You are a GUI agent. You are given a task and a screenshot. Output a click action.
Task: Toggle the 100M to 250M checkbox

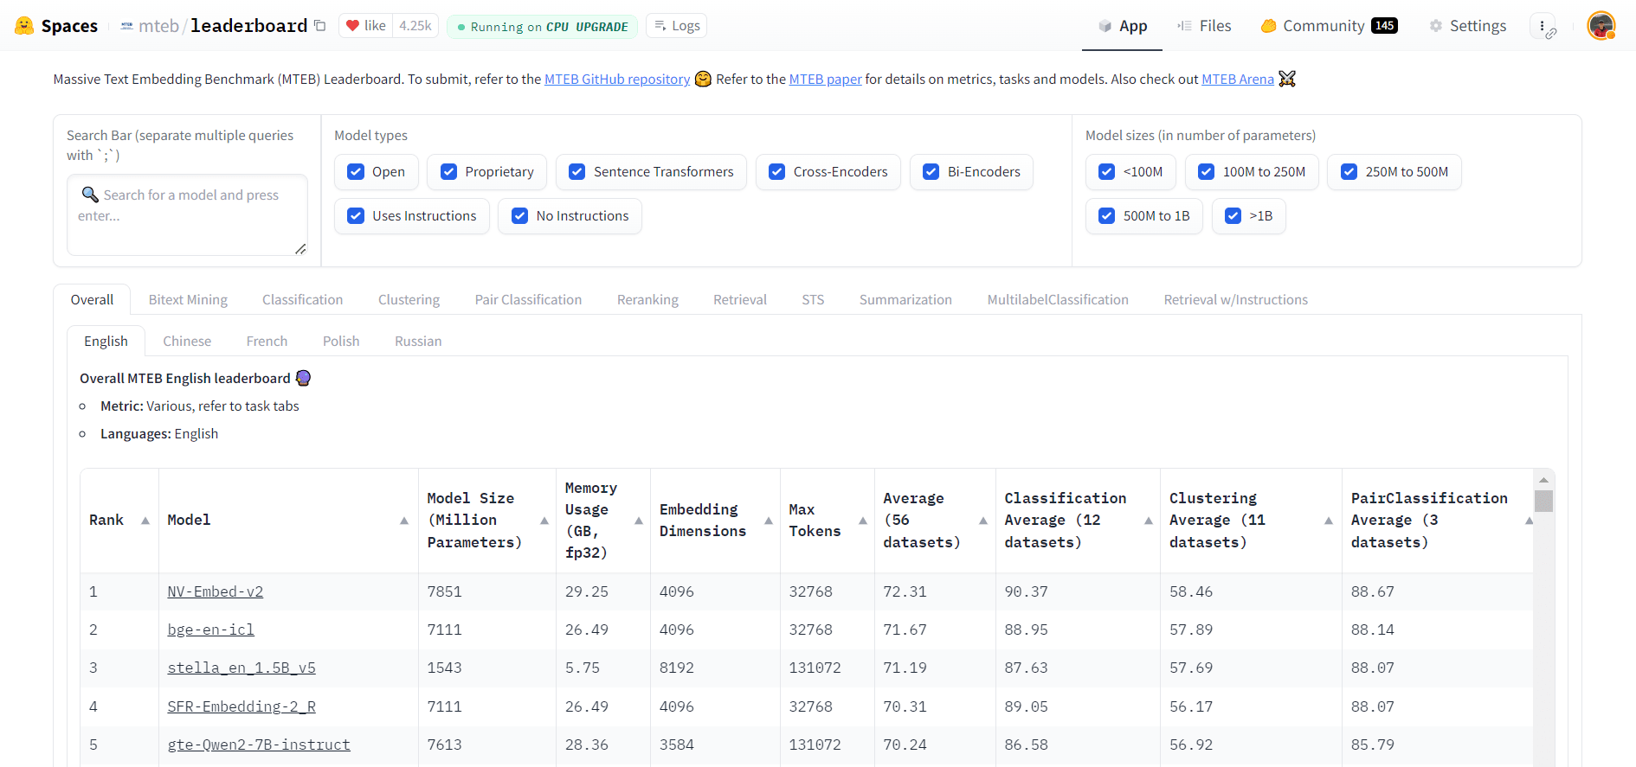coord(1207,172)
